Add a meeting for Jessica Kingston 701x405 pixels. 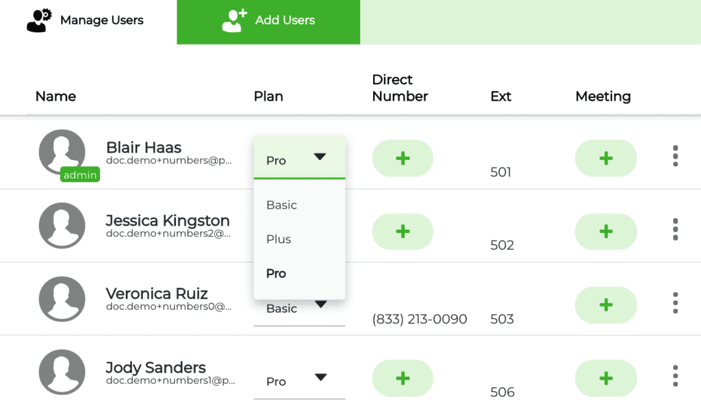(x=606, y=231)
